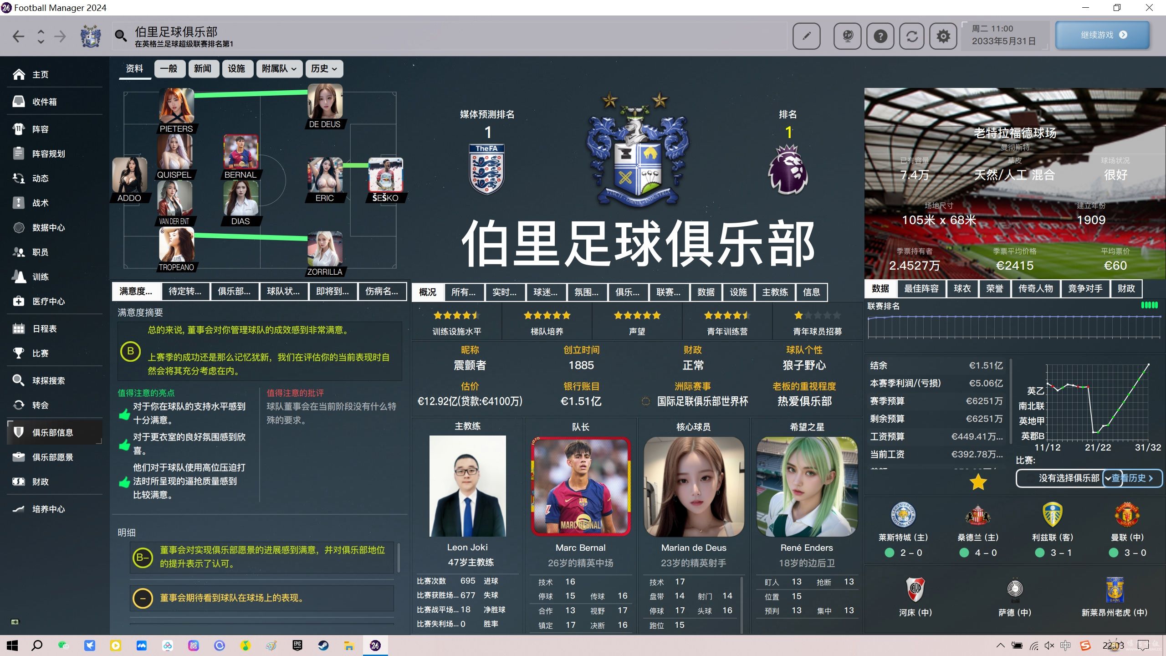Select the 传奇人物 tab
This screenshot has height=656, width=1166.
[x=1035, y=289]
